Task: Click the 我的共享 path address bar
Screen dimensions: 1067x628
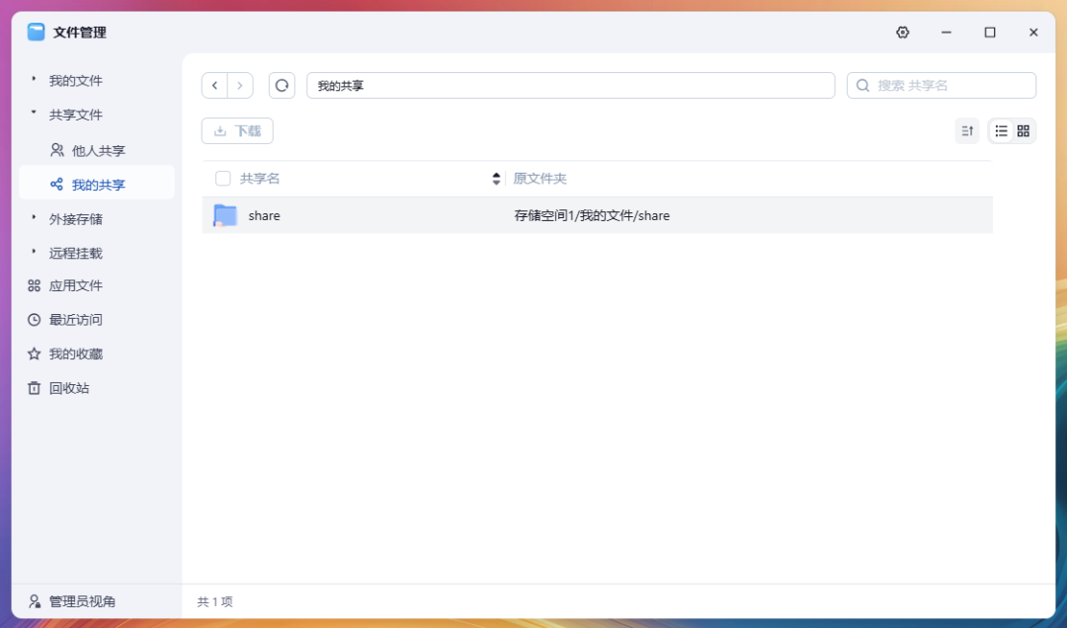Action: [571, 86]
